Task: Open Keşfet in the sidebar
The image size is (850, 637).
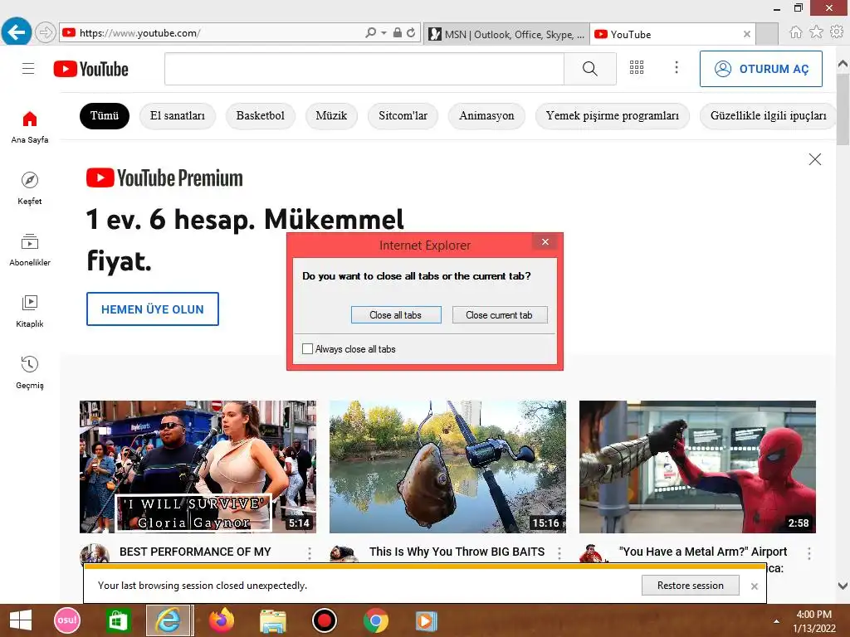Action: coord(30,188)
